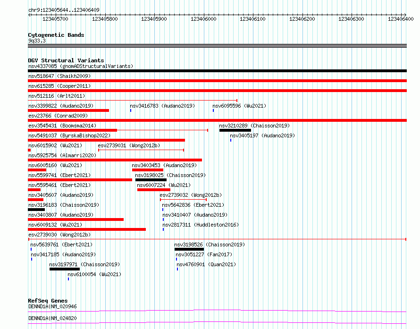Click ruler position 123406000
Image resolution: width=420 pixels, height=329 pixels.
coord(203,19)
